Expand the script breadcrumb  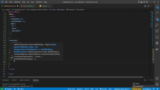click(x=53, y=10)
